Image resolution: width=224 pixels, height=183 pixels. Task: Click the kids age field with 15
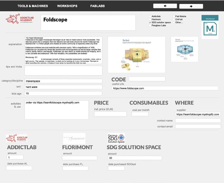[x=63, y=94]
